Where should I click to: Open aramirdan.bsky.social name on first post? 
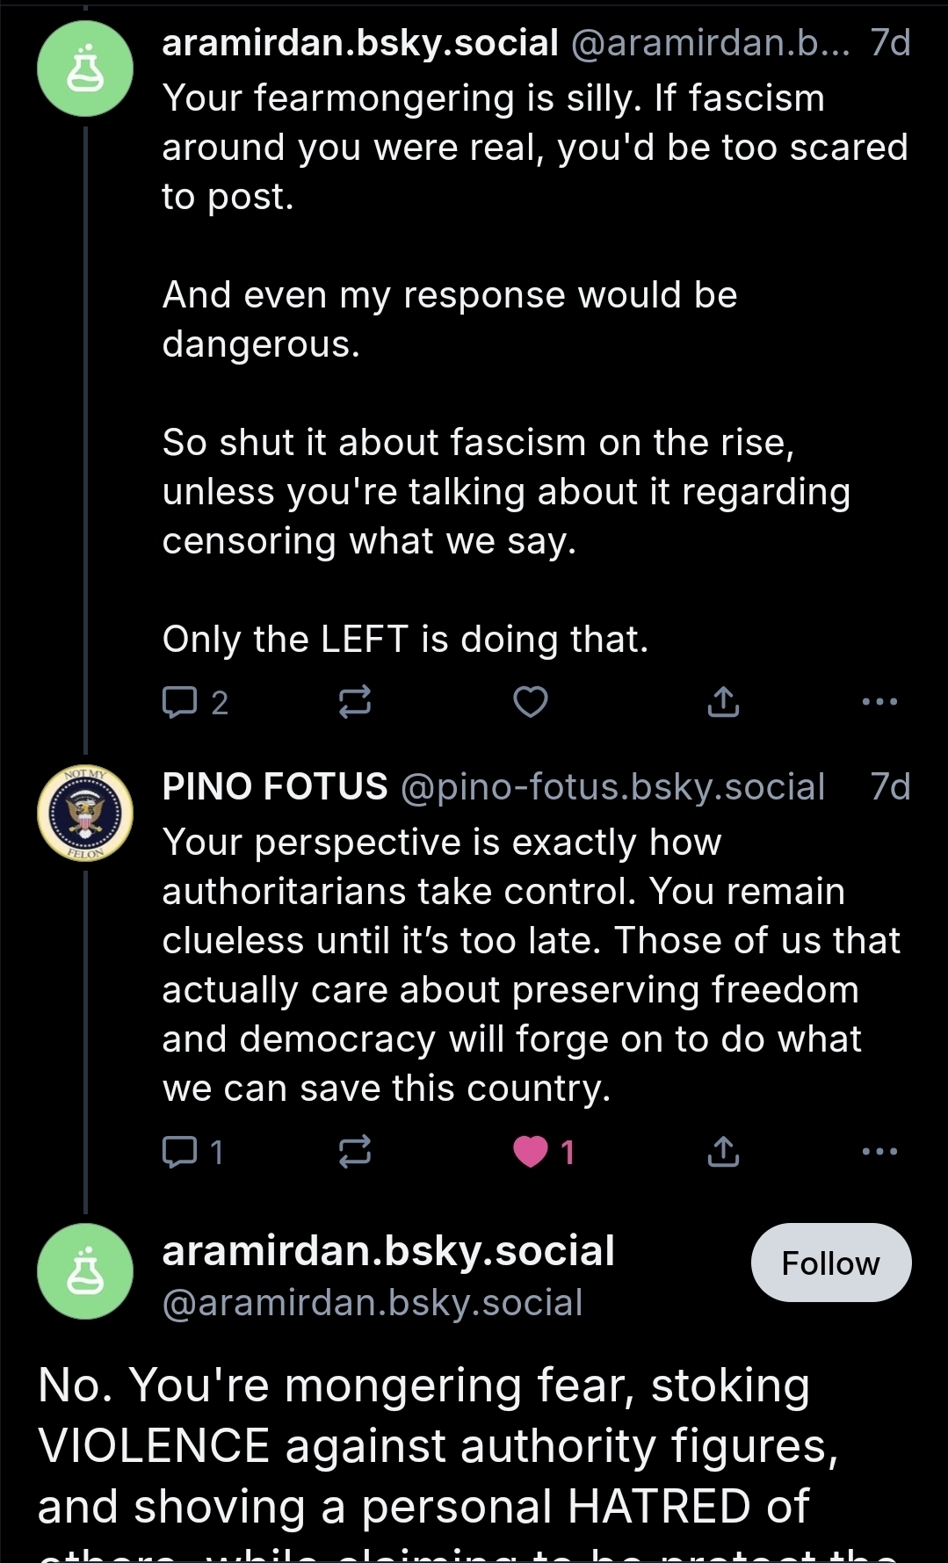point(360,42)
